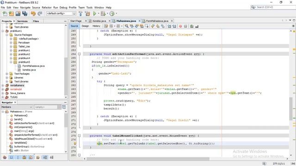Click the Toggle Bookmark editor icon

[163, 26]
